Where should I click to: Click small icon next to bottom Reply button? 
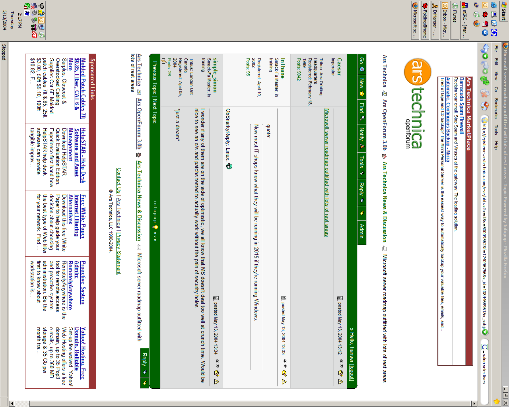[144, 382]
